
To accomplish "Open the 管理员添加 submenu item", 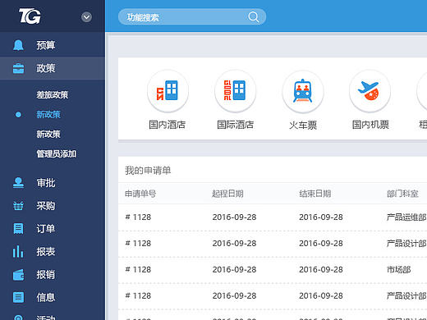I will coord(57,154).
